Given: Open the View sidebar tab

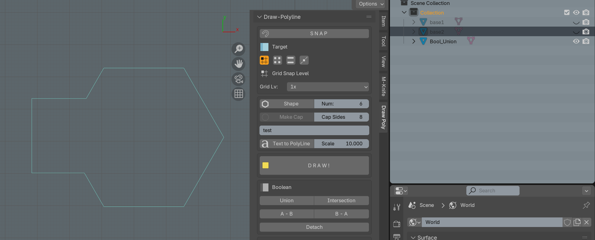Looking at the screenshot, I should pos(383,62).
